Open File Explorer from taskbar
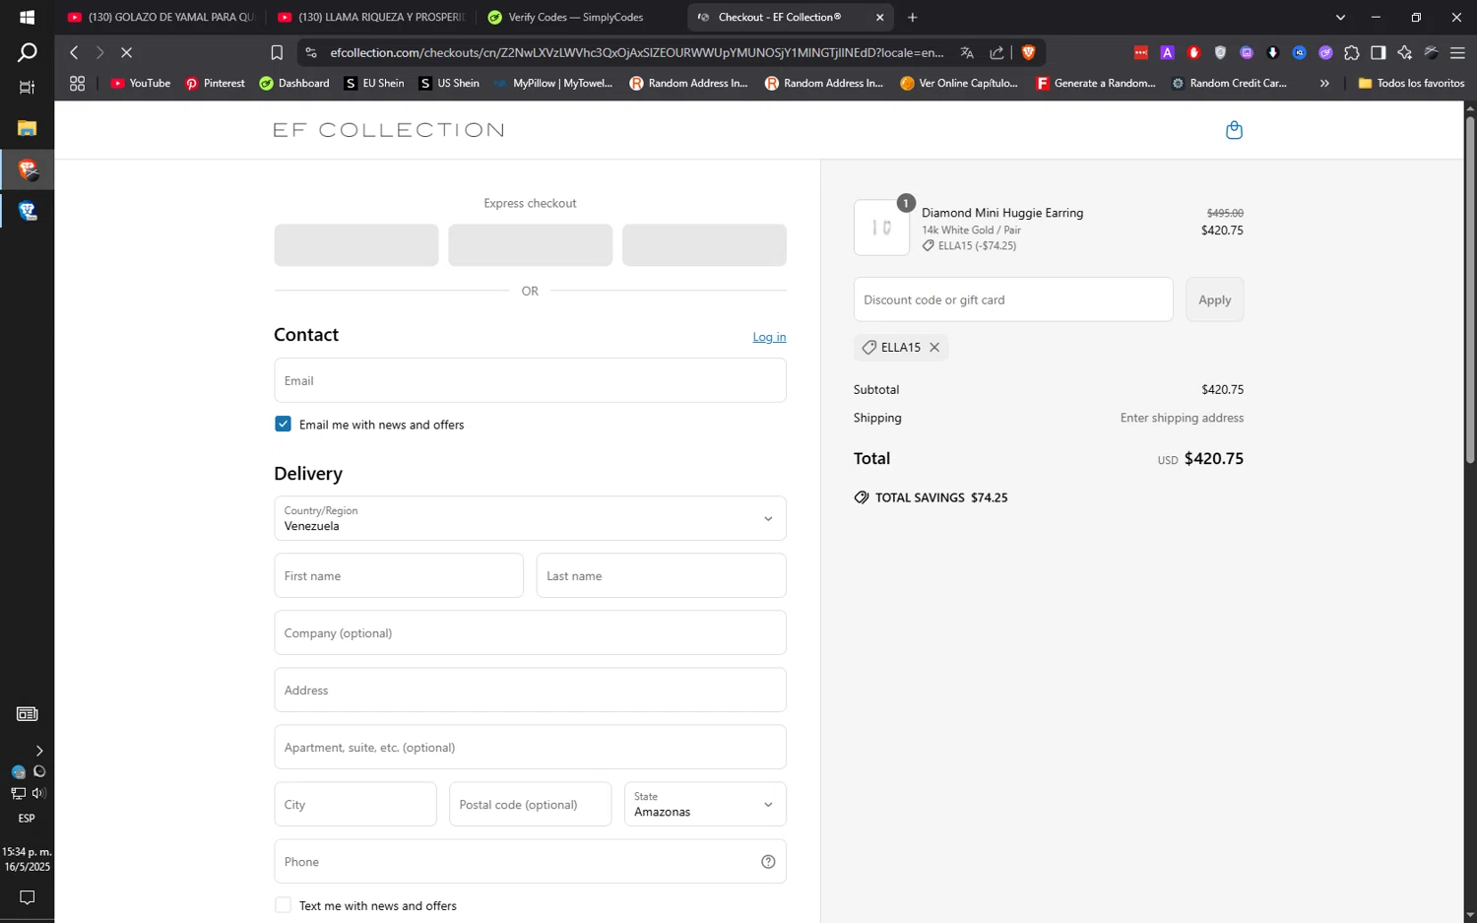Image resolution: width=1477 pixels, height=923 pixels. pos(27,128)
